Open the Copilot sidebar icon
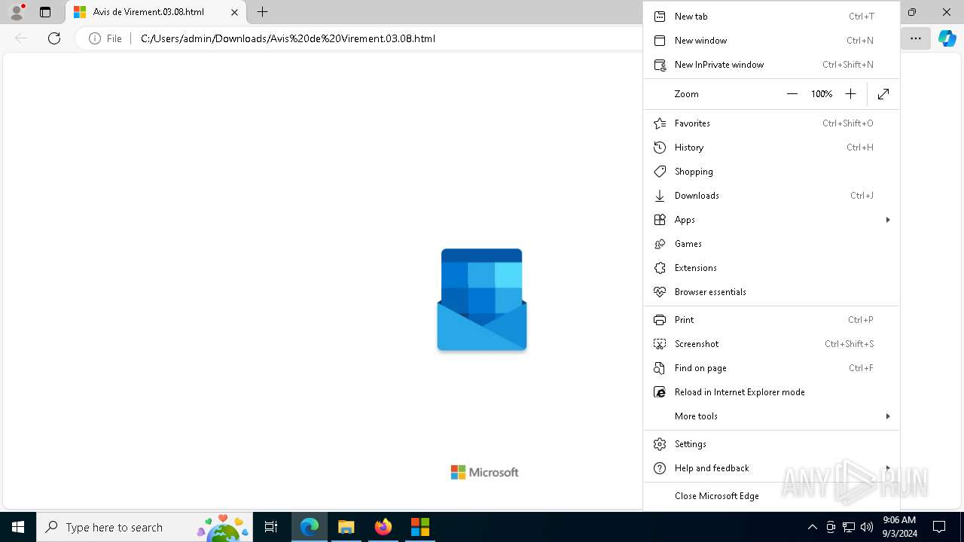Image resolution: width=964 pixels, height=542 pixels. tap(947, 38)
